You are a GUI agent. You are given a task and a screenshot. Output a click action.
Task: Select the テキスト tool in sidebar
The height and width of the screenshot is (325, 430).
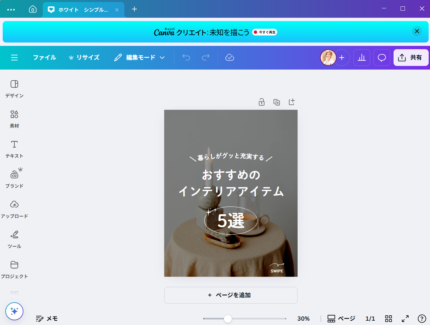pyautogui.click(x=14, y=149)
